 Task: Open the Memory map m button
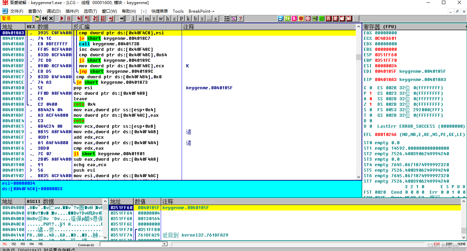(147, 19)
